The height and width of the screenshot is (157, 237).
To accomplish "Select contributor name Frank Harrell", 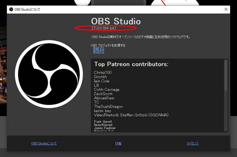I will tap(103, 122).
